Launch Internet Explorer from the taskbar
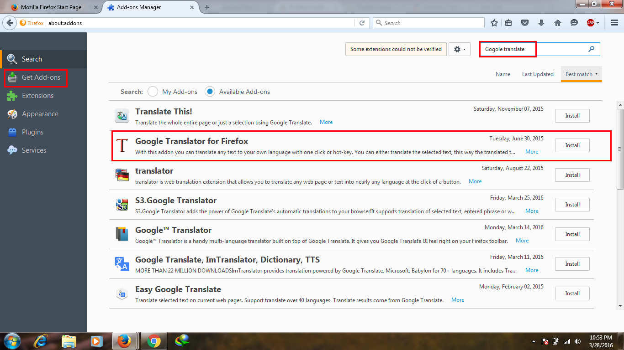Screen dimensions: 624x350 point(41,341)
